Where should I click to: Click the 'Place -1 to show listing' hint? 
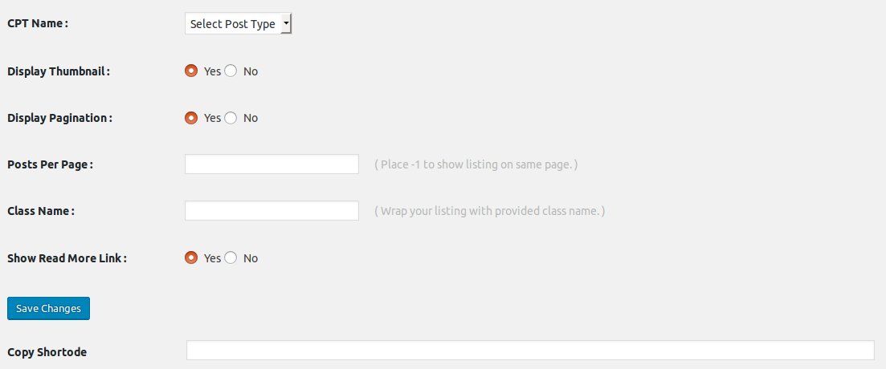pos(476,164)
